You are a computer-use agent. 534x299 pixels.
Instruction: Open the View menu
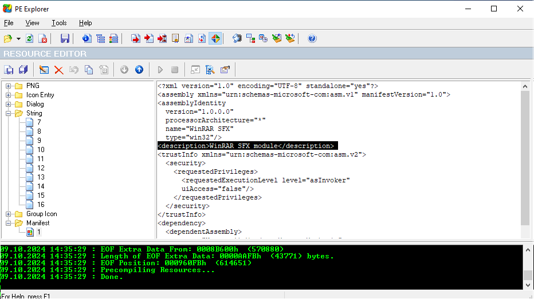32,23
